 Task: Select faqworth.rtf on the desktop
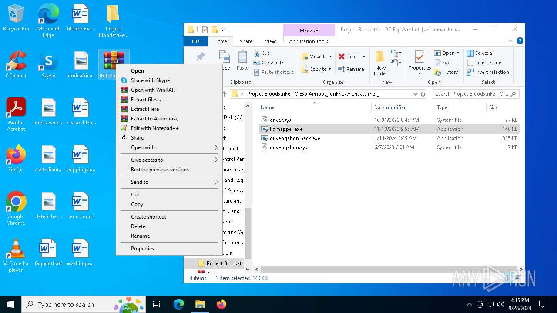[48, 253]
